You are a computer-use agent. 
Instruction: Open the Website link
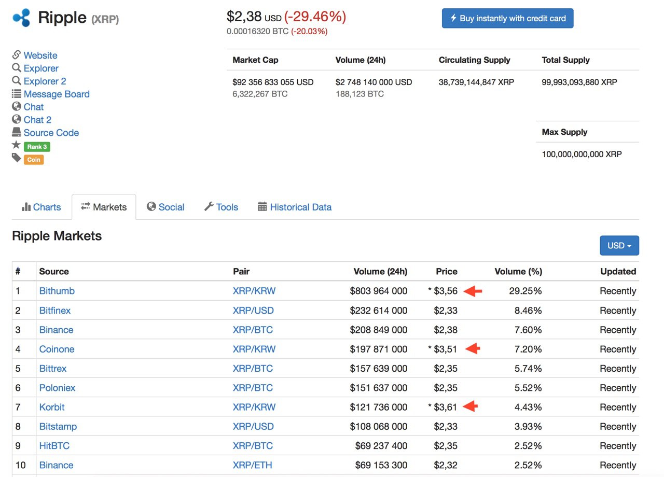tap(40, 55)
